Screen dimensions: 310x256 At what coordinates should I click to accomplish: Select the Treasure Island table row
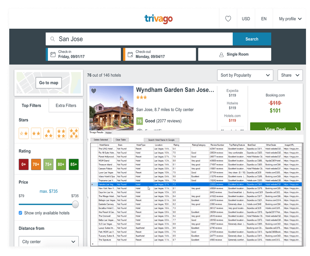tap(196, 165)
